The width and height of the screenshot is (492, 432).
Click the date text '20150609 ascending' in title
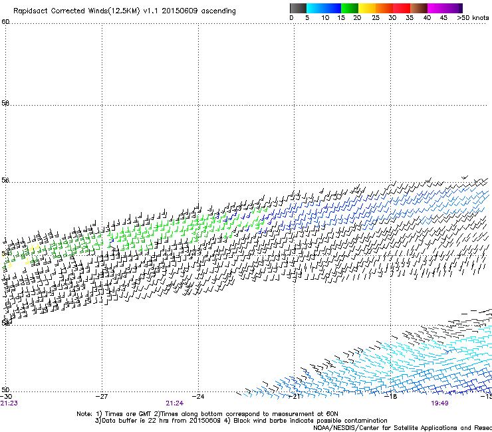[199, 11]
